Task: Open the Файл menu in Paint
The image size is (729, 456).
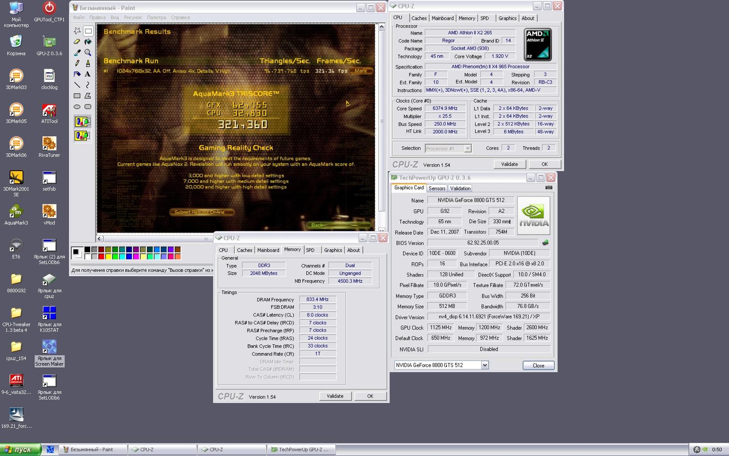Action: pyautogui.click(x=79, y=17)
